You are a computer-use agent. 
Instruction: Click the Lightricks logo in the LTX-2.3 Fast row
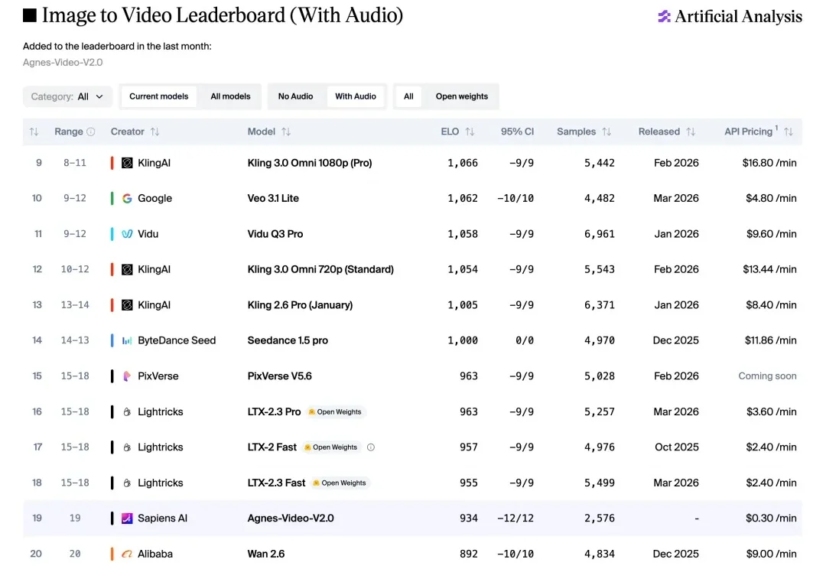[x=127, y=483]
